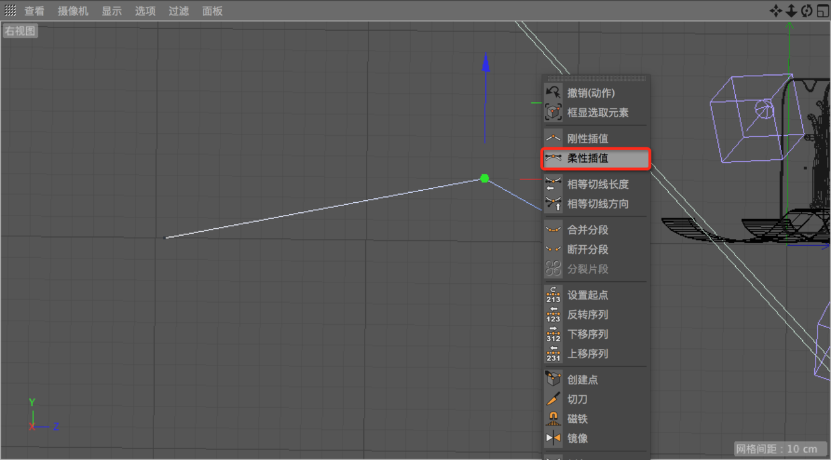Click the 相等切线方向 icon
Screen dimensions: 831x460
pos(553,204)
